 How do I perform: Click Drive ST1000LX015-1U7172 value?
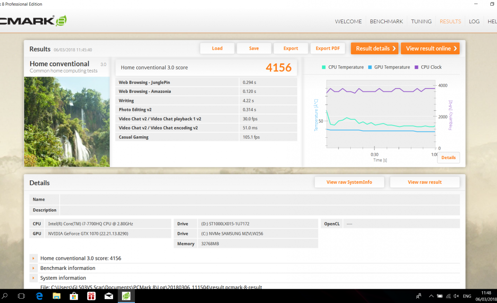click(x=225, y=224)
